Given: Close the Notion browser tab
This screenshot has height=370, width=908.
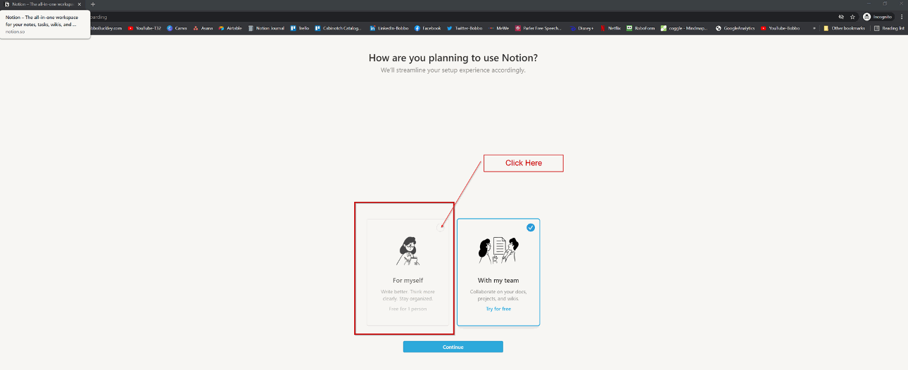Looking at the screenshot, I should pyautogui.click(x=80, y=4).
